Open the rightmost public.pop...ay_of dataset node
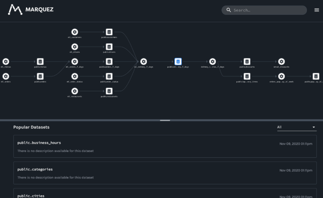The image size is (323, 198). tap(316, 76)
